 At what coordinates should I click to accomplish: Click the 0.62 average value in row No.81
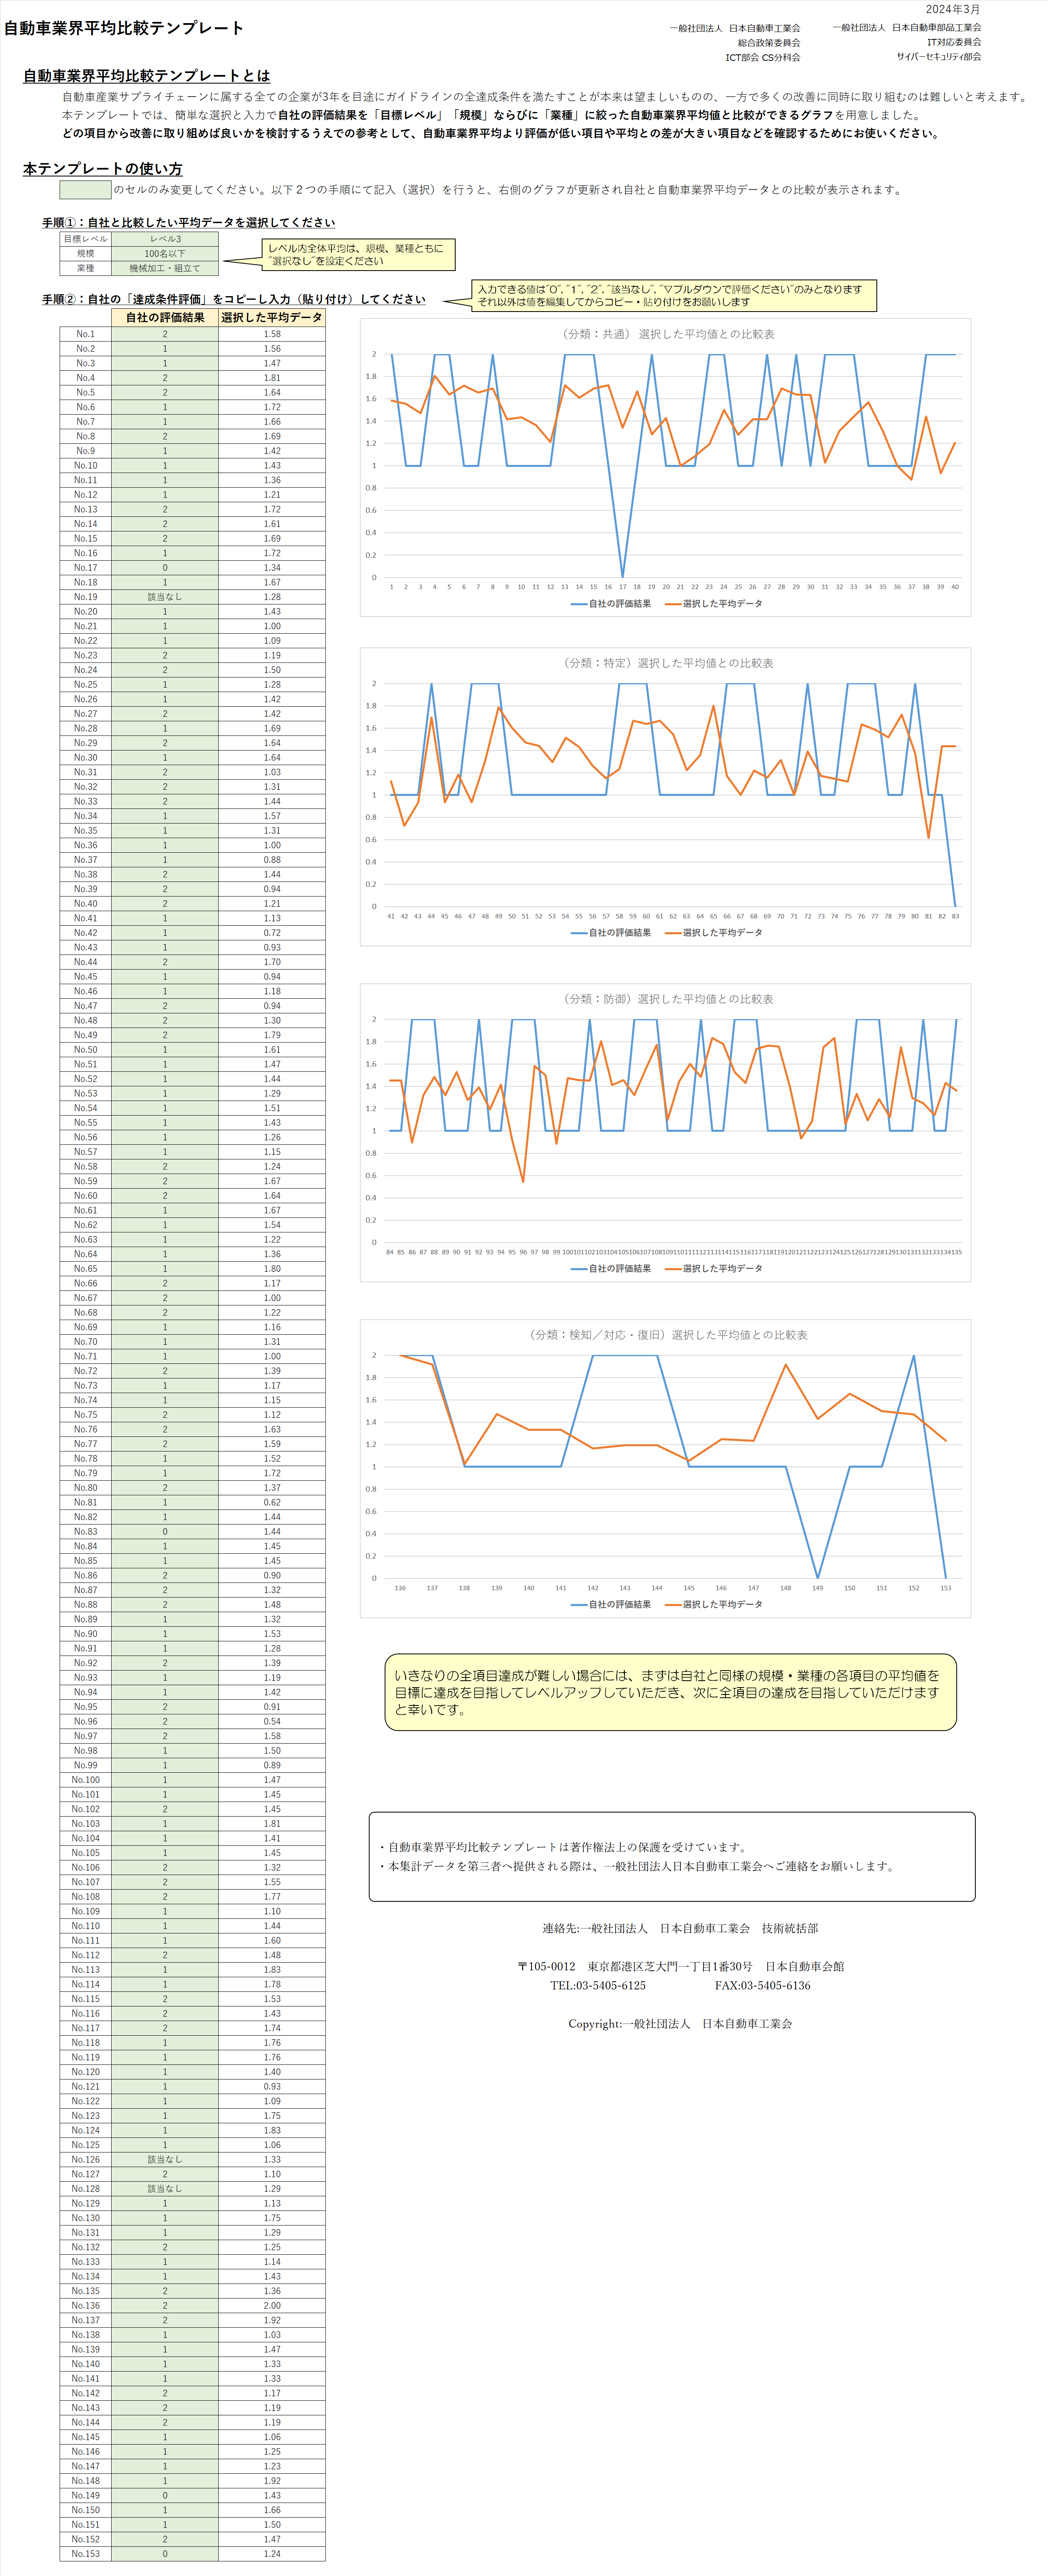tap(272, 1503)
